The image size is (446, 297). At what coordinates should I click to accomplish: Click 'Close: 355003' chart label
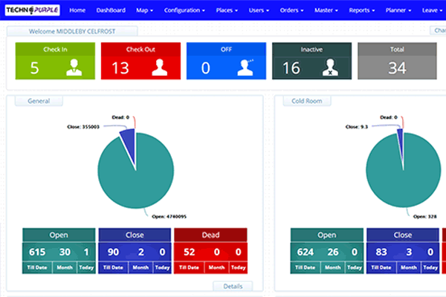(83, 127)
